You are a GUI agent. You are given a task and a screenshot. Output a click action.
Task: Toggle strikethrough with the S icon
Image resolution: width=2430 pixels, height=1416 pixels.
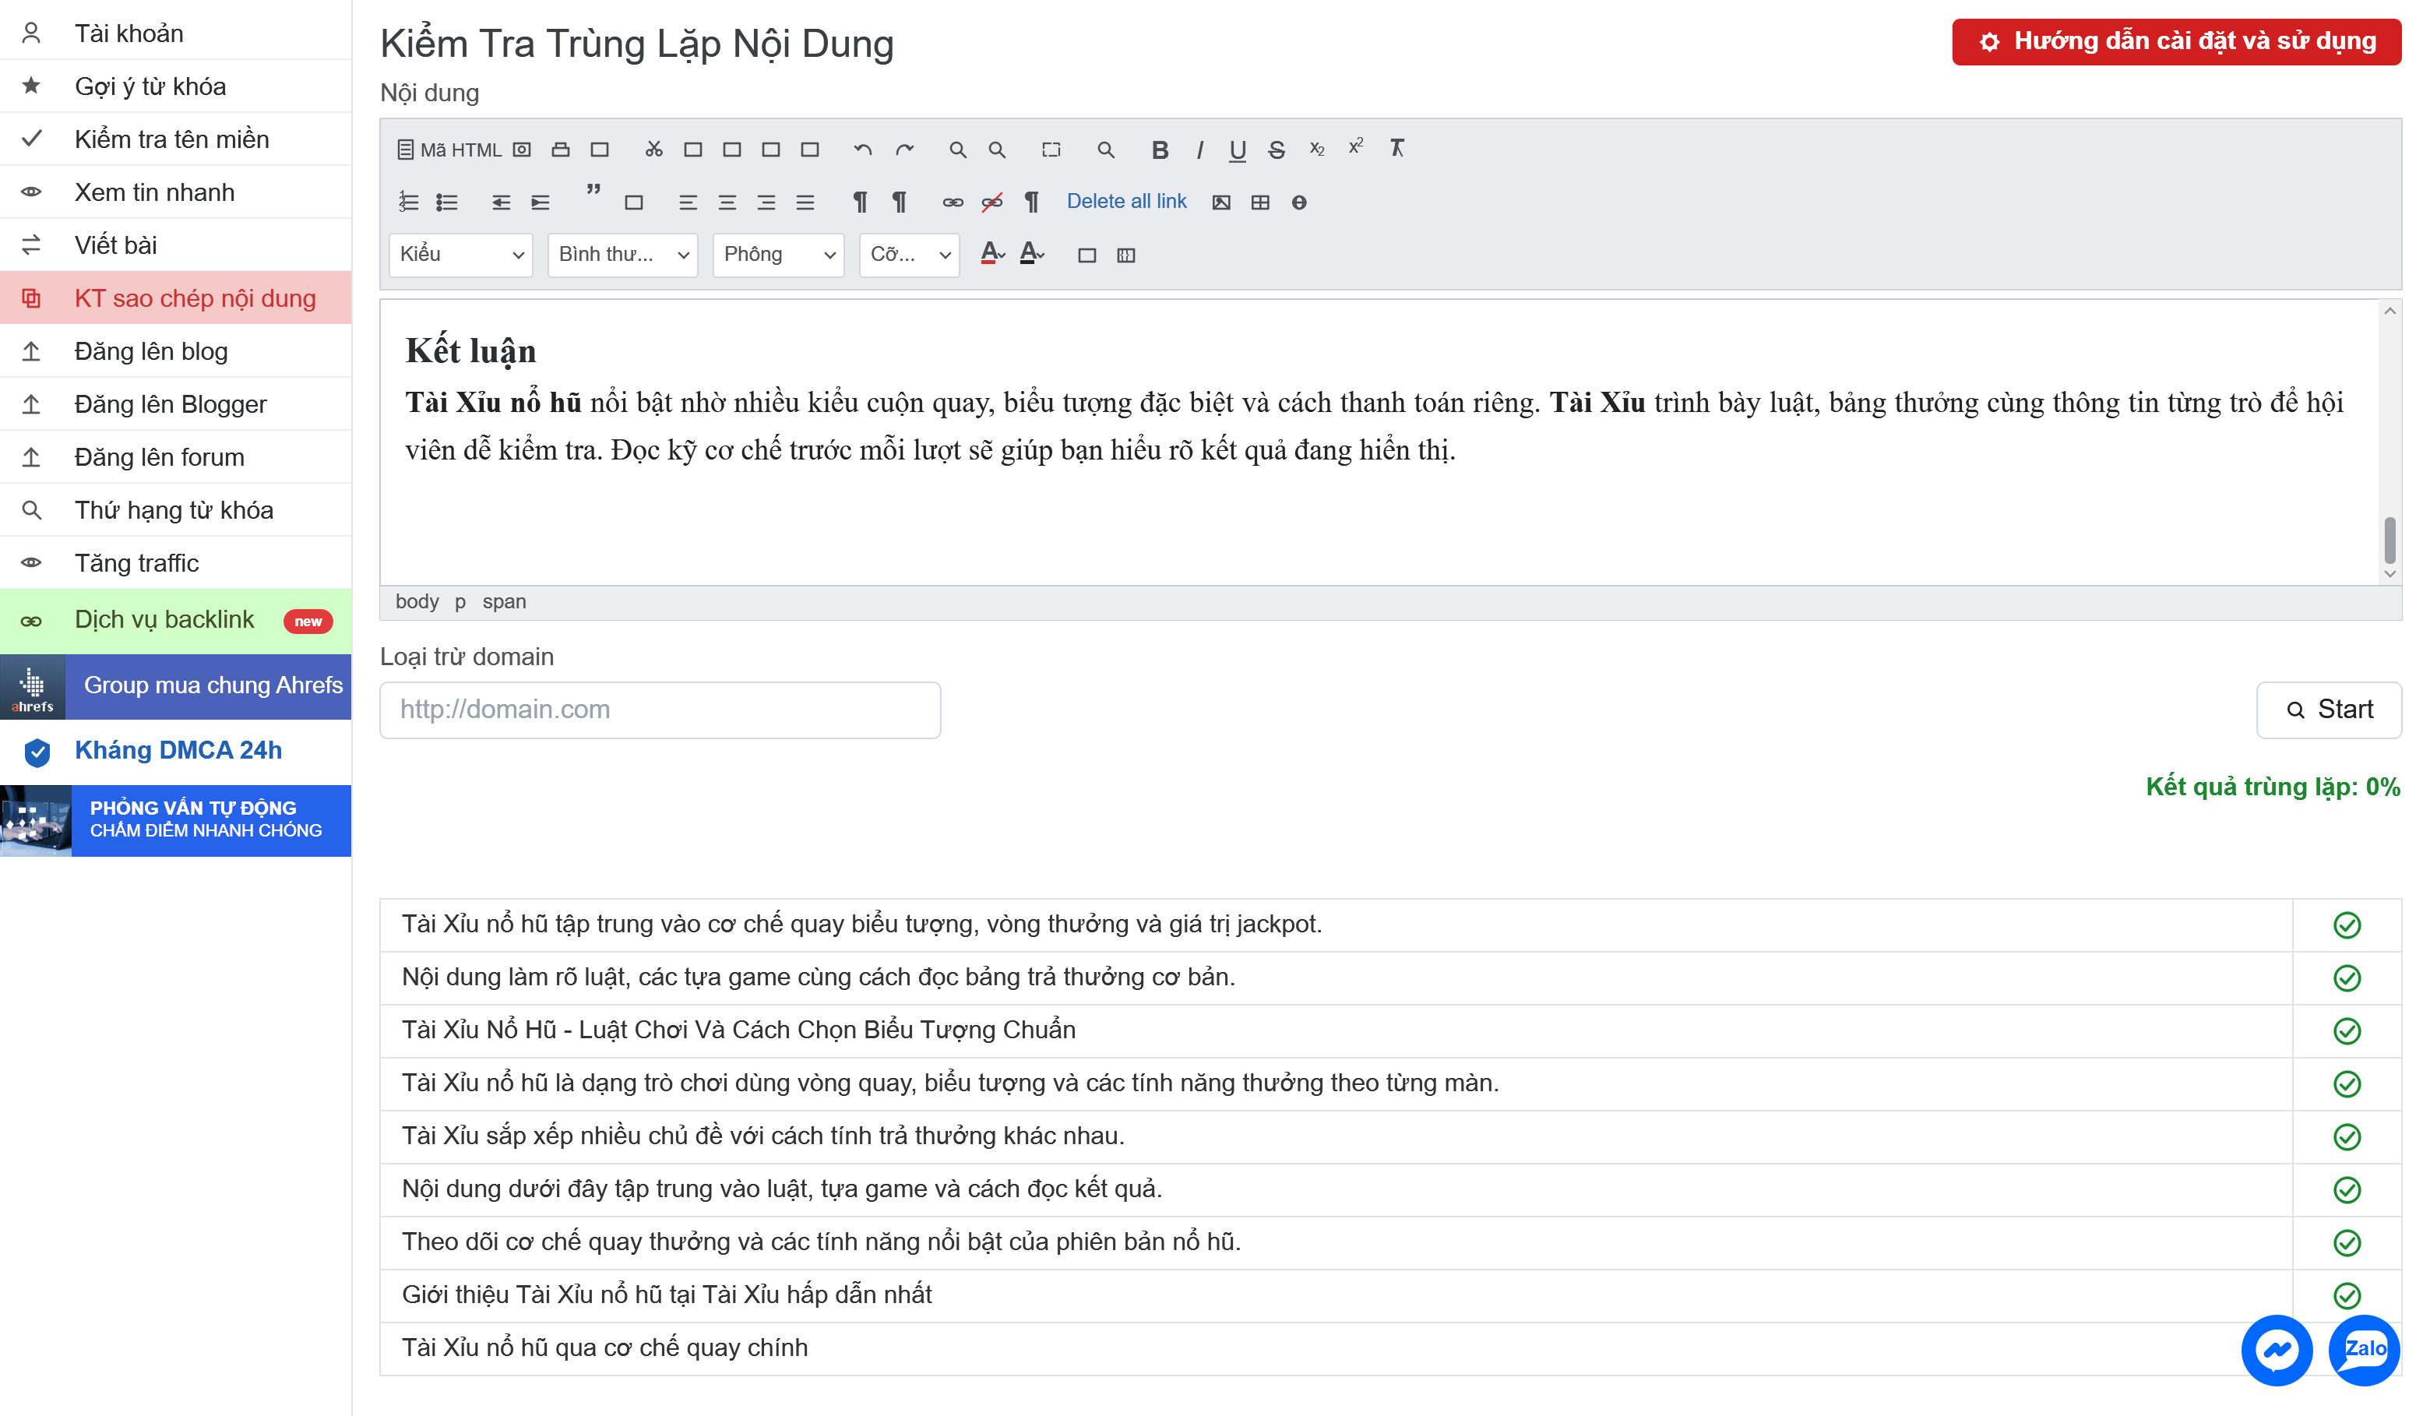click(x=1277, y=150)
